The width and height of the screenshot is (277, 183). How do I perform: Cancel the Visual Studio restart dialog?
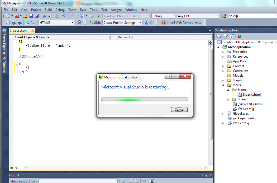click(179, 109)
